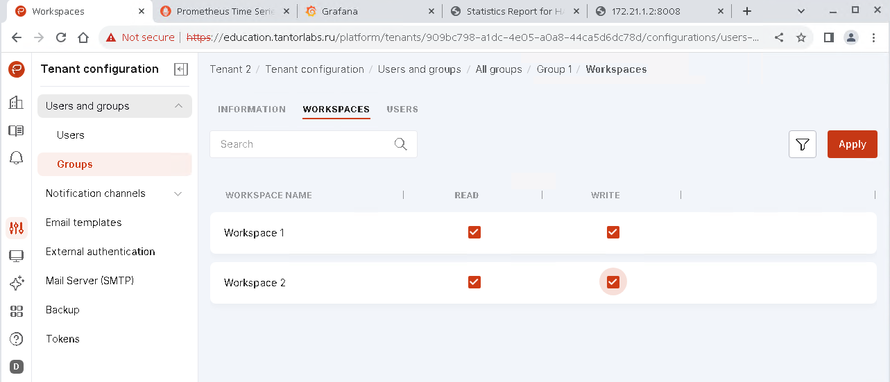Switch to the Users tab
The image size is (890, 382).
402,110
